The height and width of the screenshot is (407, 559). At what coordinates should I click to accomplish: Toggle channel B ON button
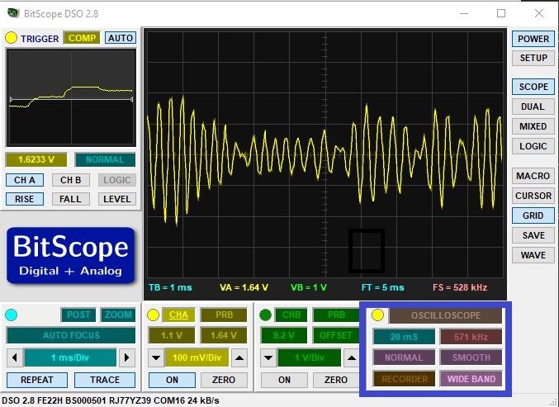[x=284, y=380]
